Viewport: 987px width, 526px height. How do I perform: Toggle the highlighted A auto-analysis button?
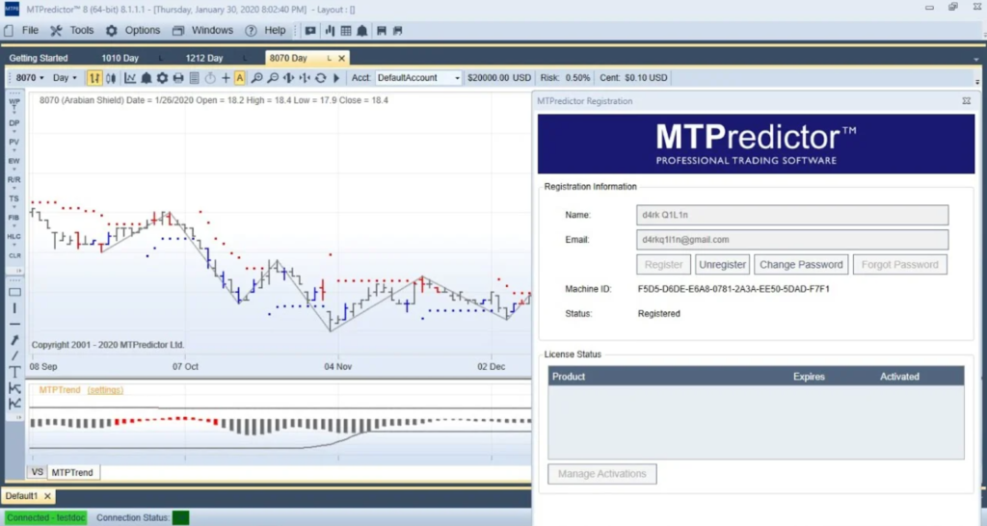click(x=240, y=78)
